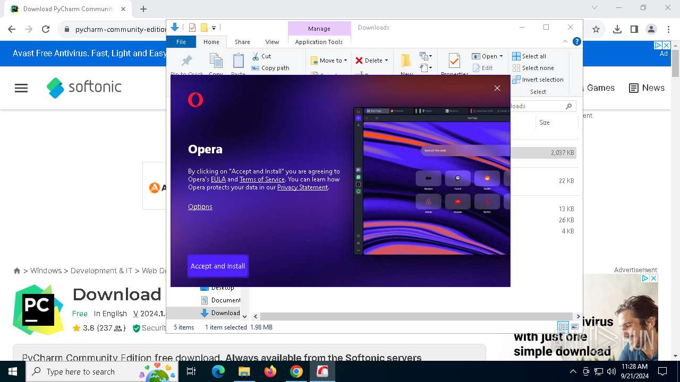Open Firefox from the taskbar

pos(270,371)
